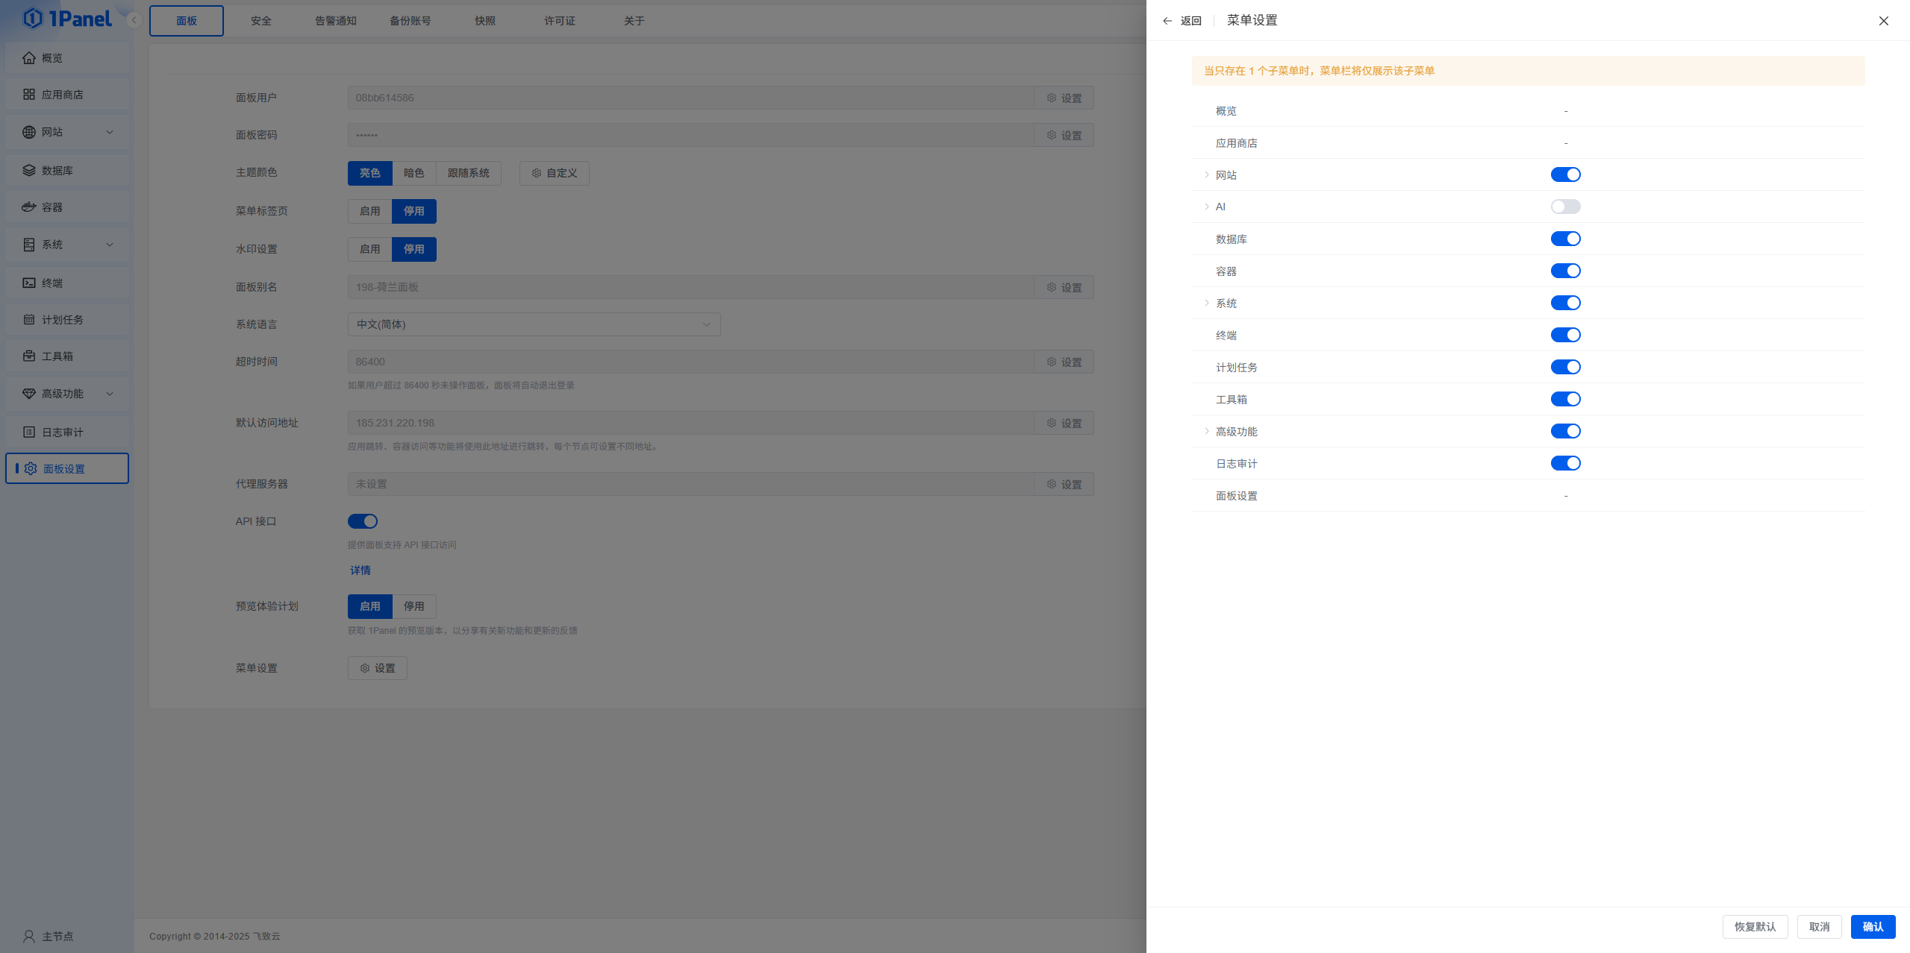1910x953 pixels.
Task: Expand the 网站 row in menu settings
Action: (x=1206, y=174)
